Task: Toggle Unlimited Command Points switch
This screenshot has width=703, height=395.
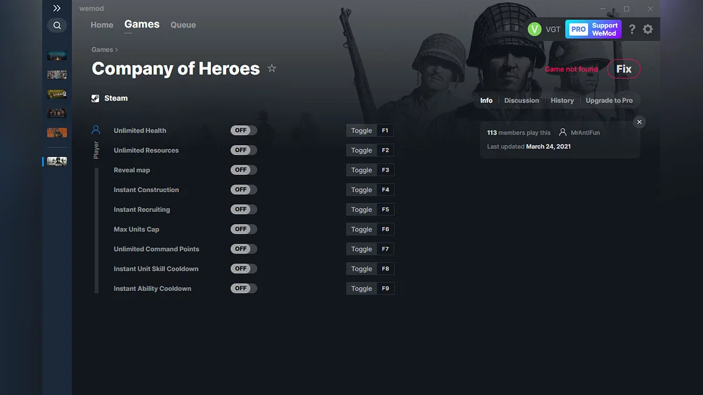Action: click(x=244, y=249)
